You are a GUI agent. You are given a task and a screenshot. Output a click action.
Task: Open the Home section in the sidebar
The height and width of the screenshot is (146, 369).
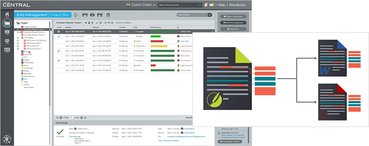point(7,15)
